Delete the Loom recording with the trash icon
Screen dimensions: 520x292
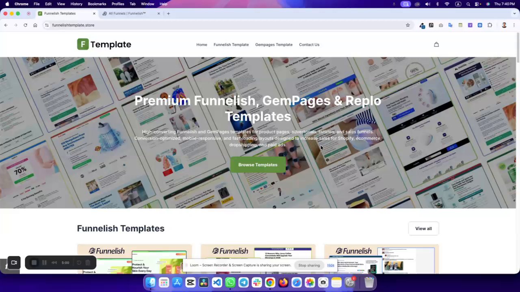pos(87,262)
